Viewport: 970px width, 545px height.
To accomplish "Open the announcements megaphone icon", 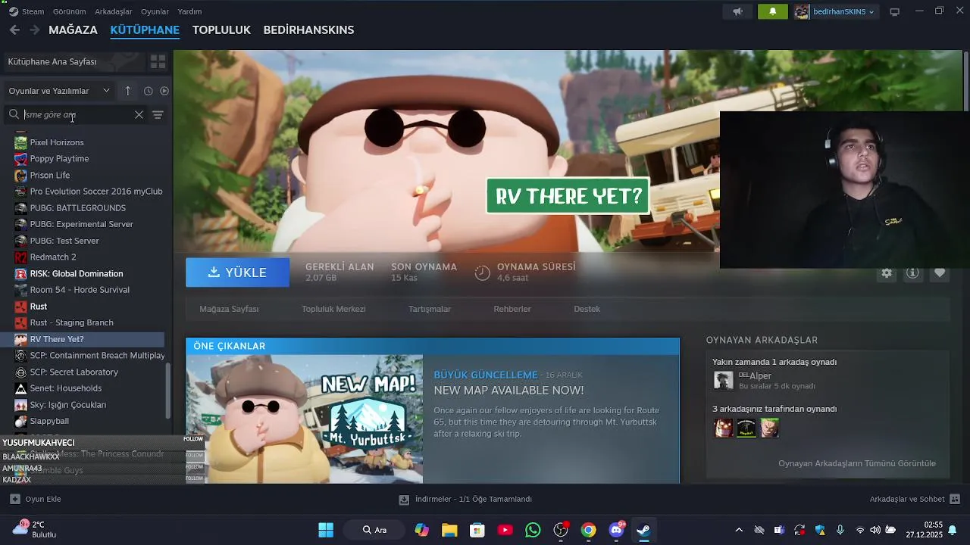I will coord(738,11).
